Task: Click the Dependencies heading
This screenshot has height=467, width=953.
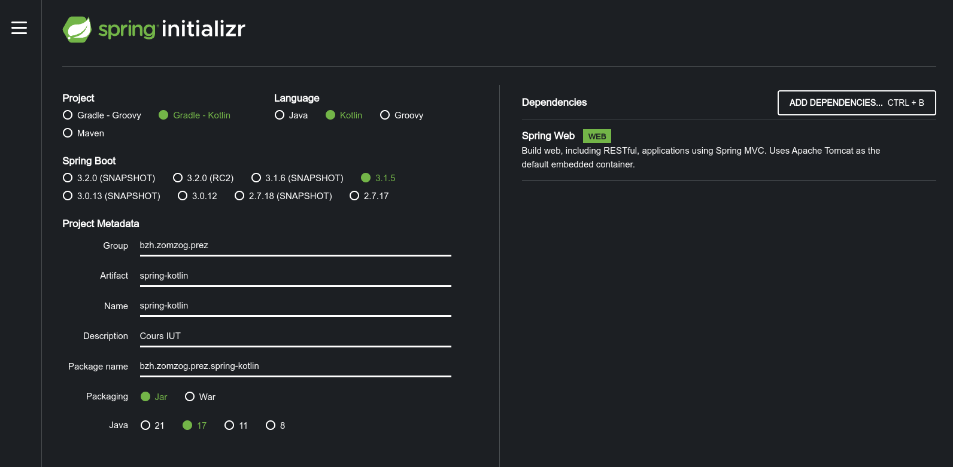Action: (x=554, y=102)
